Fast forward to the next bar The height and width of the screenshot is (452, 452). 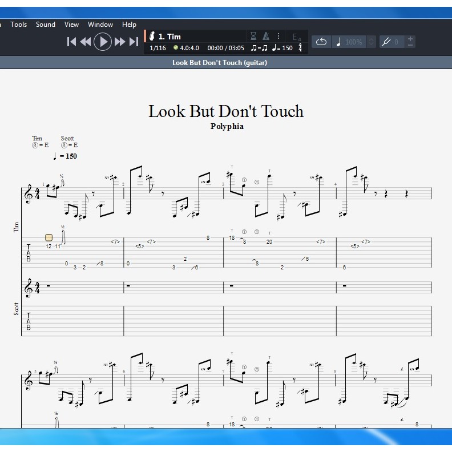pos(120,41)
